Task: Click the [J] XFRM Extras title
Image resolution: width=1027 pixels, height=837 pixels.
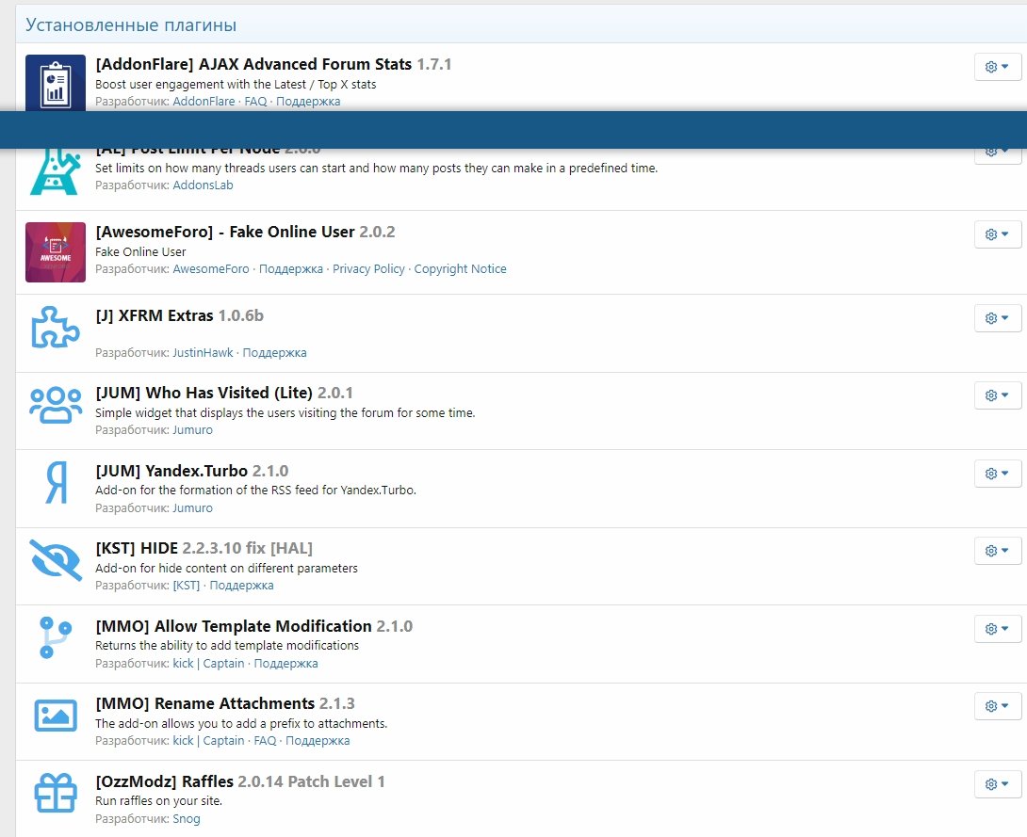Action: (x=155, y=315)
